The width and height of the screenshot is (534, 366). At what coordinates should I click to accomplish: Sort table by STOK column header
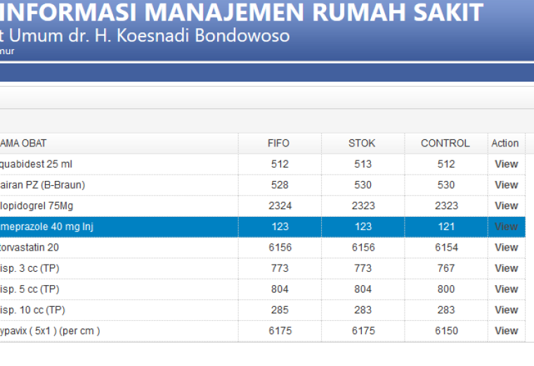pyautogui.click(x=363, y=144)
